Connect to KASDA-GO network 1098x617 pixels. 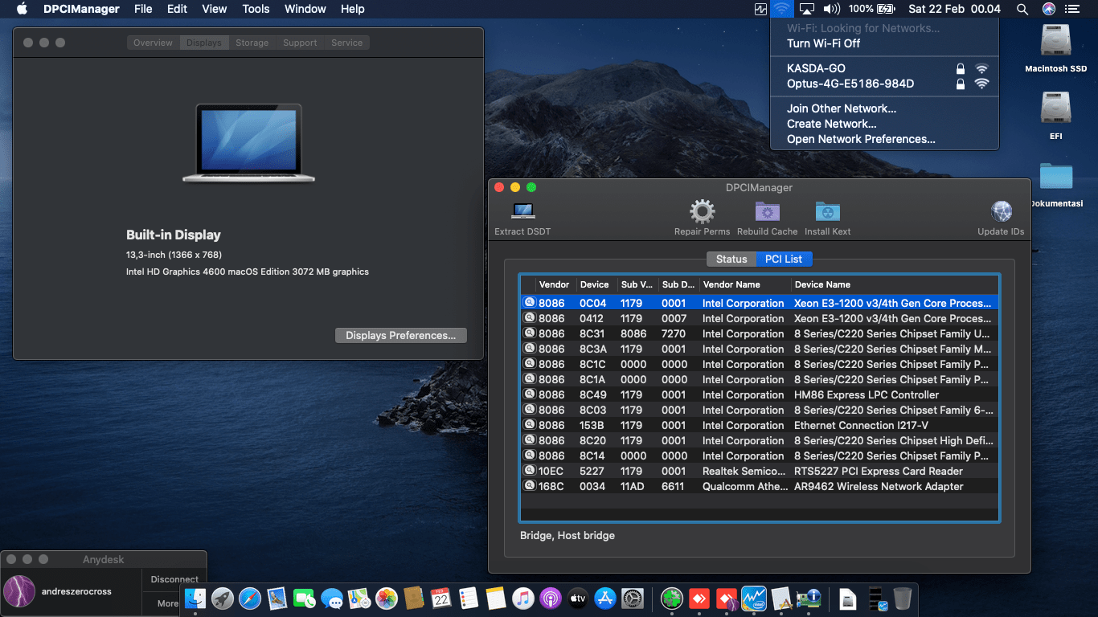tap(884, 68)
